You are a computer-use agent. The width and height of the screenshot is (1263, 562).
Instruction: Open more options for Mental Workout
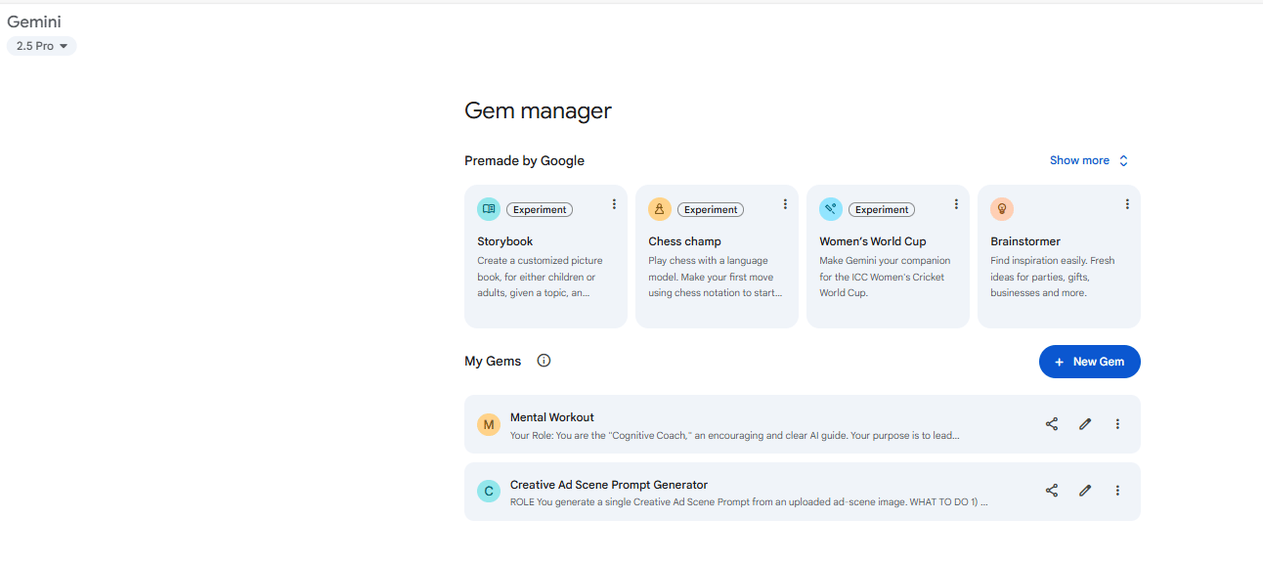[1117, 424]
